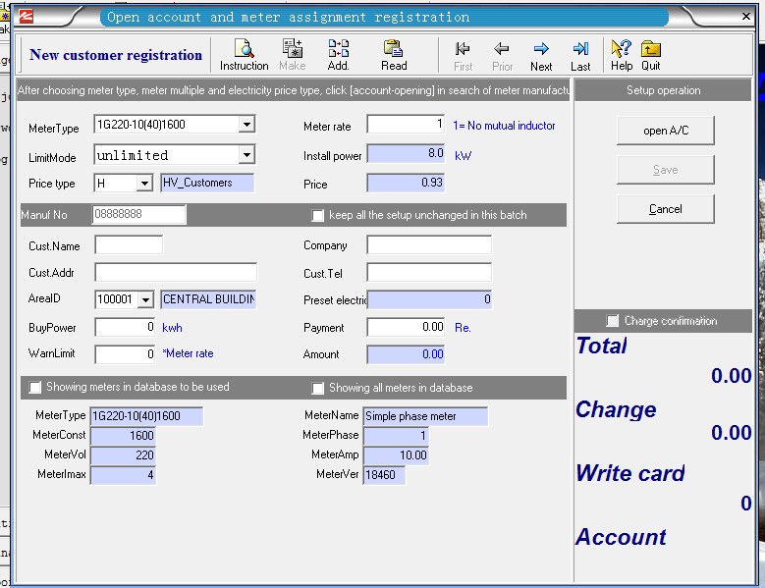This screenshot has width=765, height=588.
Task: Open the Instruction toolbar icon
Action: 244,55
